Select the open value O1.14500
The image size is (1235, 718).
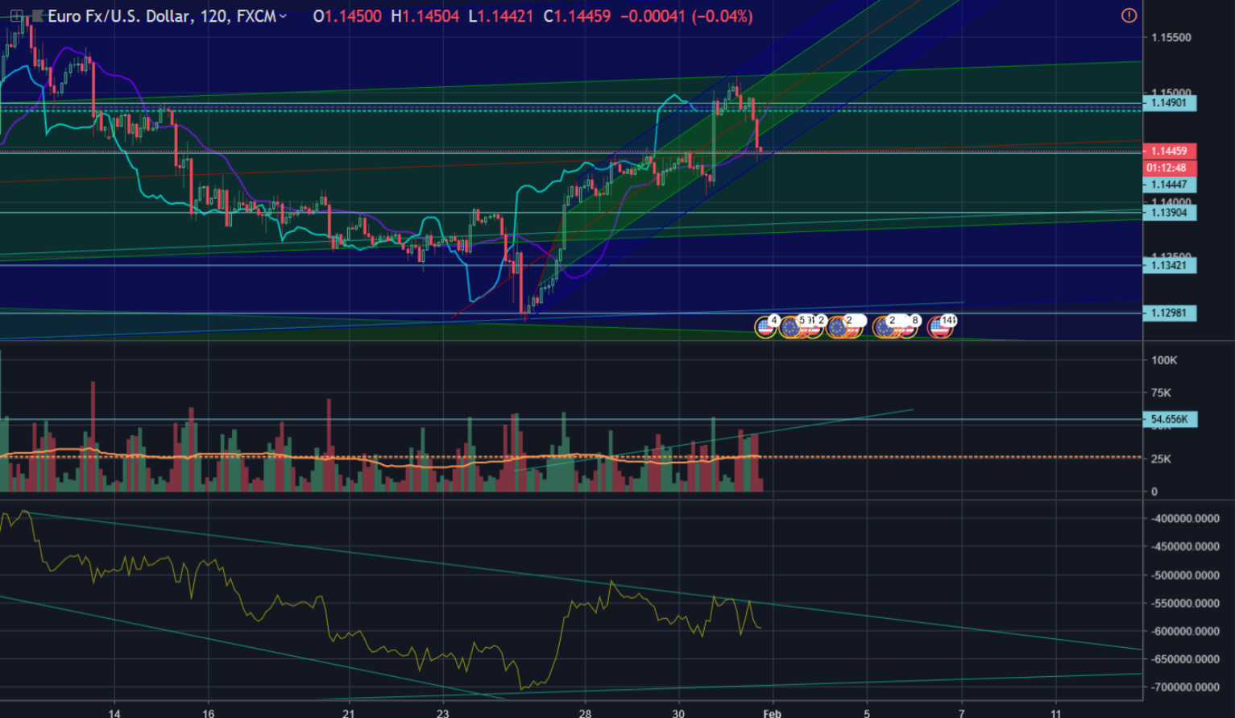coord(347,16)
